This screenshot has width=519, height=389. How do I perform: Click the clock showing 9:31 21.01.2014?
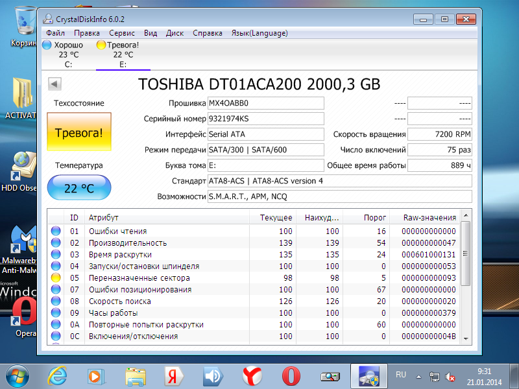pos(484,377)
